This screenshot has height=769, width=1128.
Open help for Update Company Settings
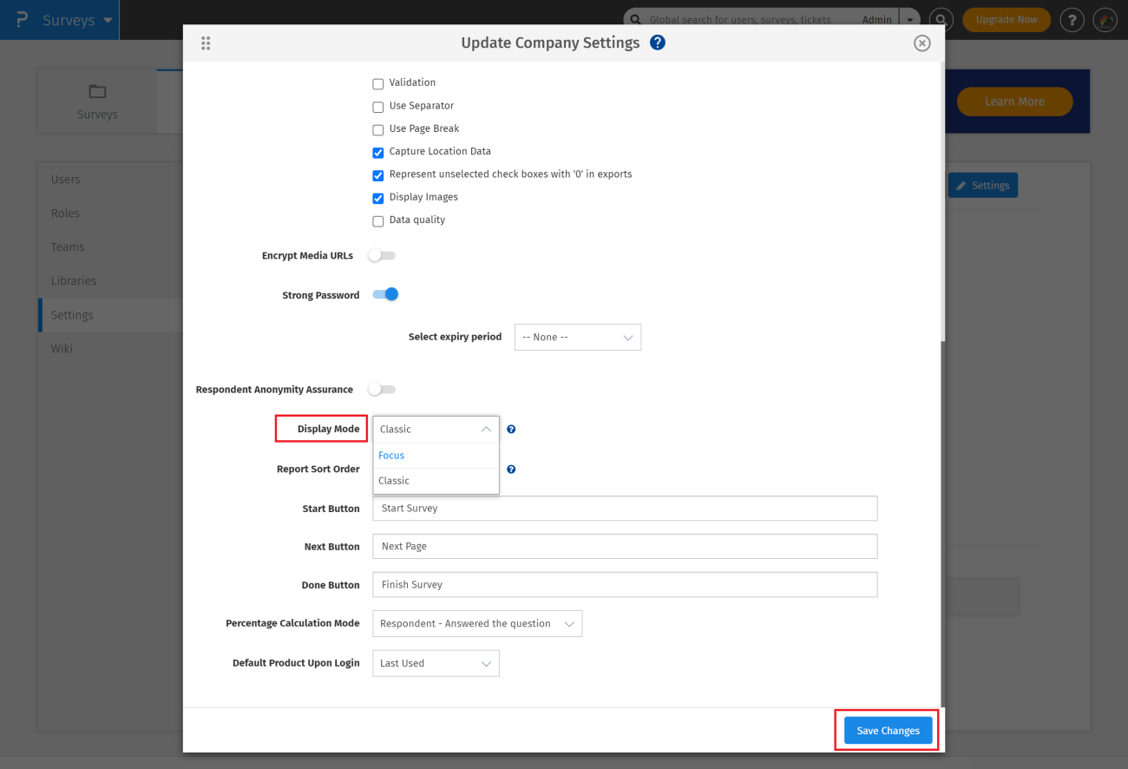click(657, 42)
